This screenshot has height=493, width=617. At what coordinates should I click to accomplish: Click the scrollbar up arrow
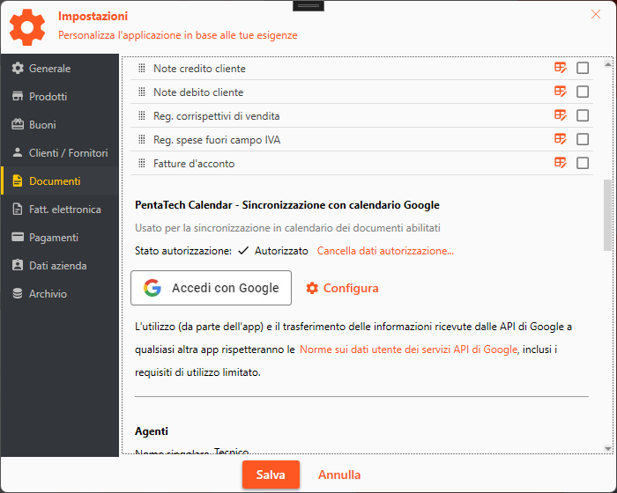tap(608, 64)
